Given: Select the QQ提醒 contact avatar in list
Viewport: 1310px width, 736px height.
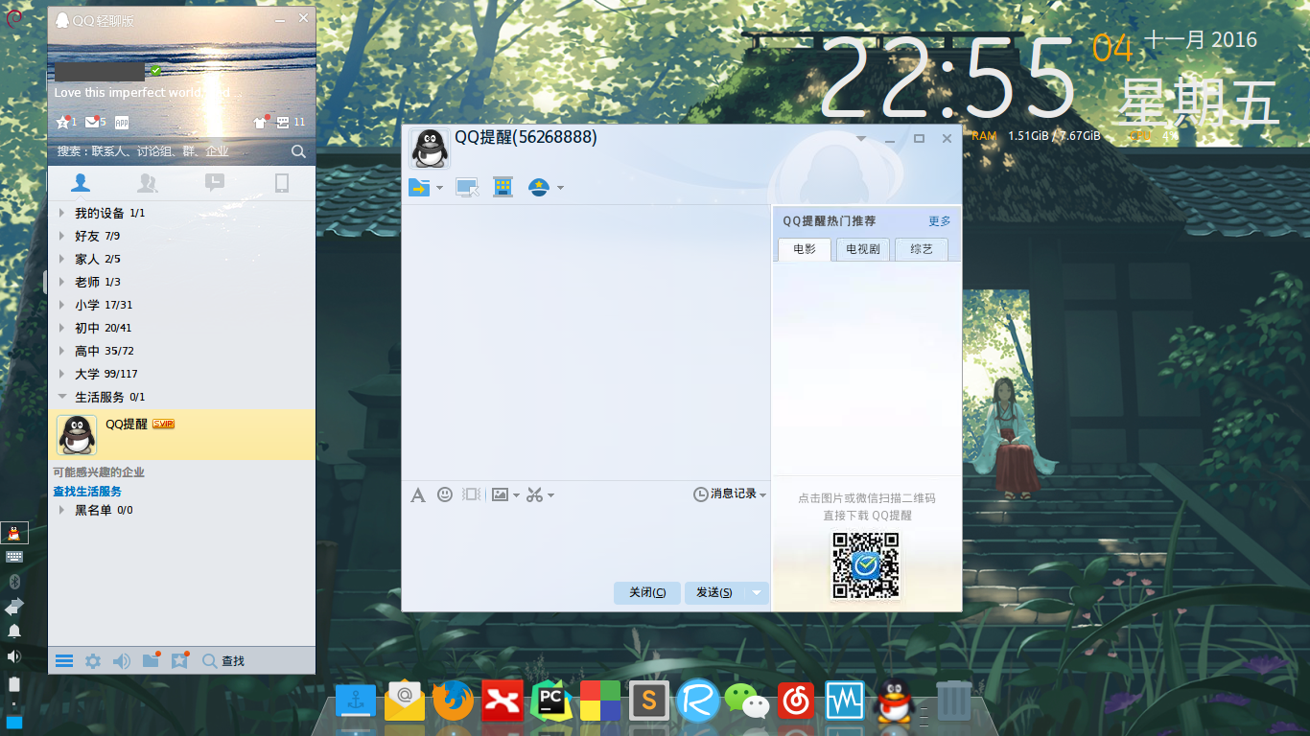Looking at the screenshot, I should pos(77,435).
